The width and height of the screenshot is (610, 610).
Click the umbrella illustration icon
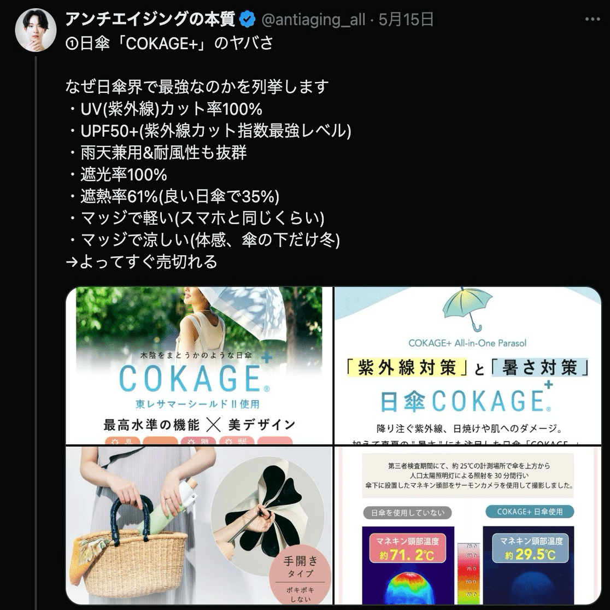pos(468,310)
